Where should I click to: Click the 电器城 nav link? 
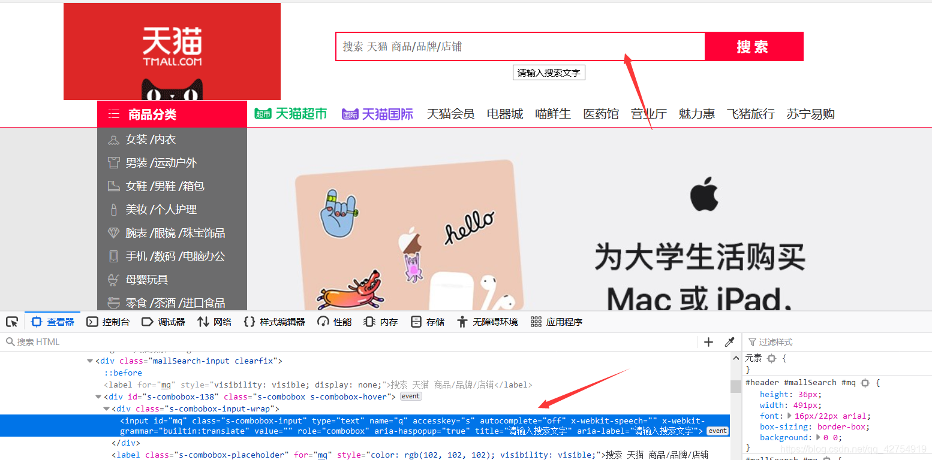505,114
